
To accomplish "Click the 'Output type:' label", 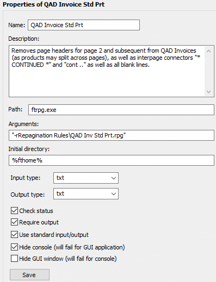I will pos(28,195).
